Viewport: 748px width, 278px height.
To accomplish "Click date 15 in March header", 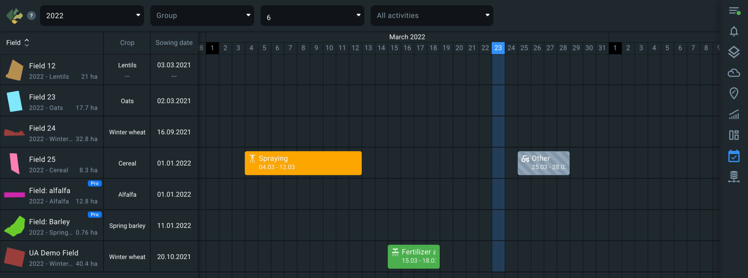I will pos(394,48).
